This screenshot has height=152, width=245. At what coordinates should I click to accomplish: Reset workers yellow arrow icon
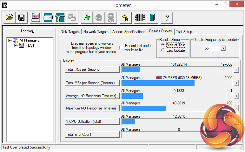tap(125, 17)
